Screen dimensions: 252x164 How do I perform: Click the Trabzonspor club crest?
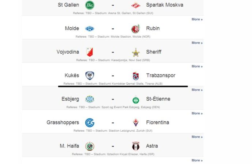tap(136, 76)
